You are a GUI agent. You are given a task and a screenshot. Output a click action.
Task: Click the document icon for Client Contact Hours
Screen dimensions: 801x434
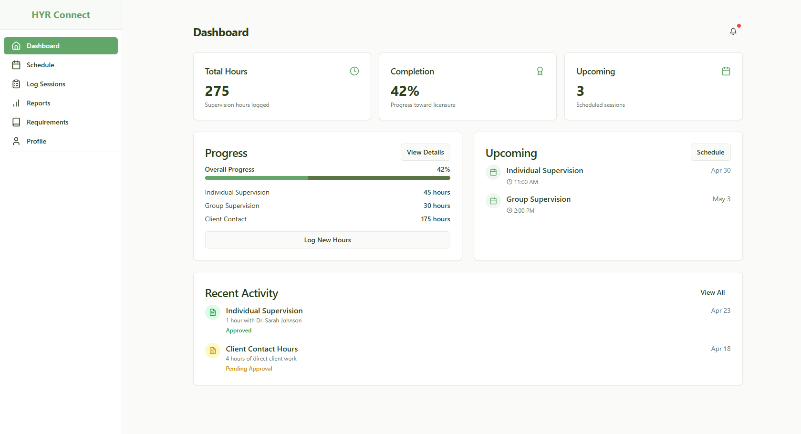pos(212,351)
